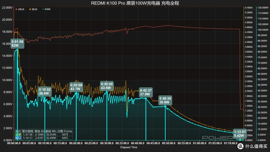Click the 00:15:00.0 time axis tick
Image resolution: width=270 pixels, height=152 pixels.
(x=60, y=143)
